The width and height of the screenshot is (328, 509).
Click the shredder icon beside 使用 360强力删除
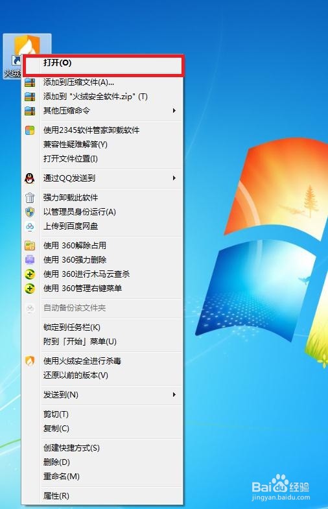[x=30, y=260]
